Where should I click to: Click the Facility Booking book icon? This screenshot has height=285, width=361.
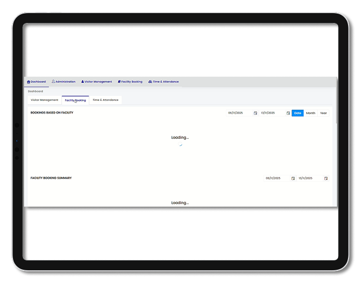pos(119,82)
